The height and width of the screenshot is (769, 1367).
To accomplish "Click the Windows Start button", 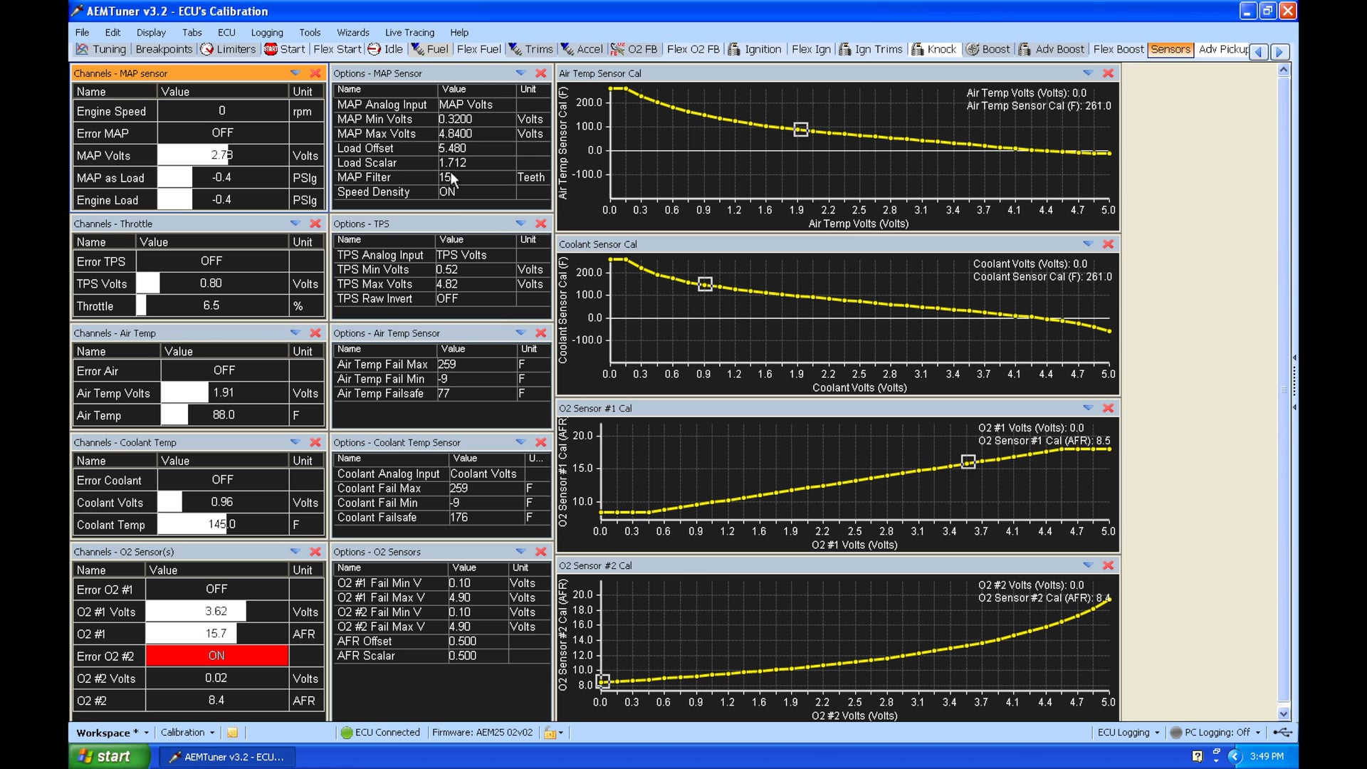I will pos(108,756).
